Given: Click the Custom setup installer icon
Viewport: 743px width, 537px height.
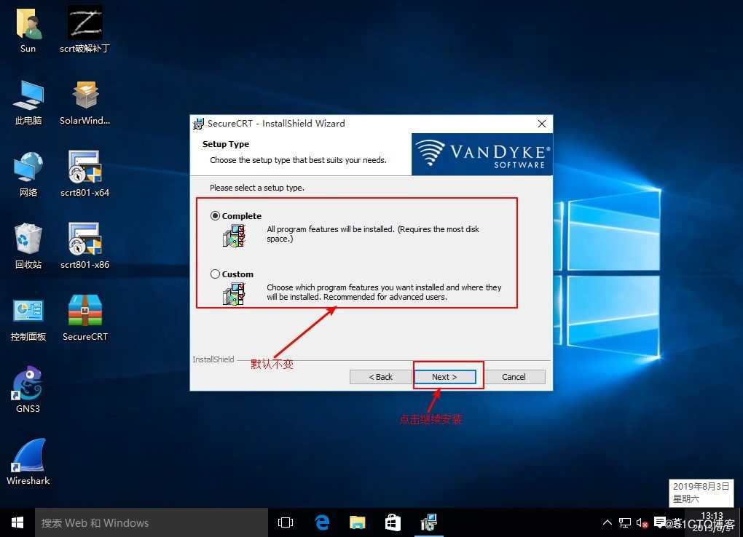Looking at the screenshot, I should [234, 294].
